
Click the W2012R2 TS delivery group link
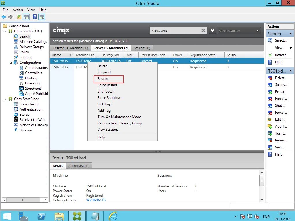click(96, 200)
